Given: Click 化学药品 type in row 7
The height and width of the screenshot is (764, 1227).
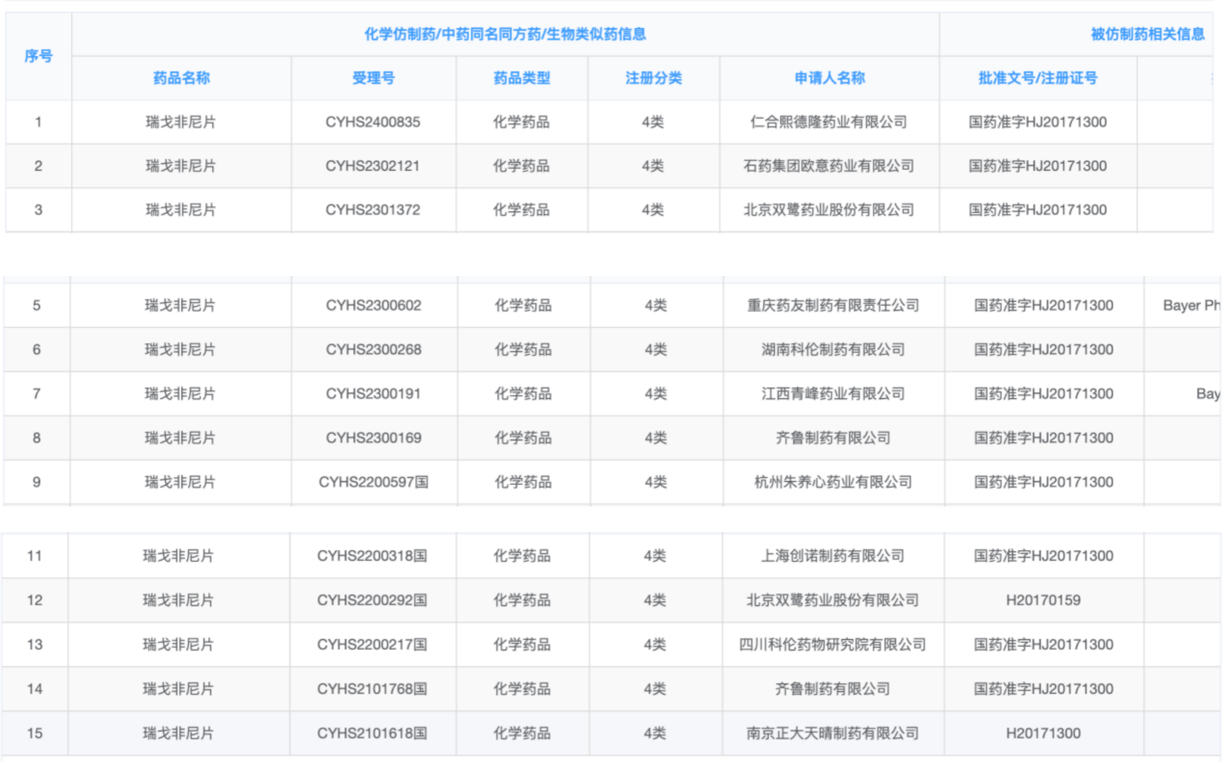Looking at the screenshot, I should point(523,394).
